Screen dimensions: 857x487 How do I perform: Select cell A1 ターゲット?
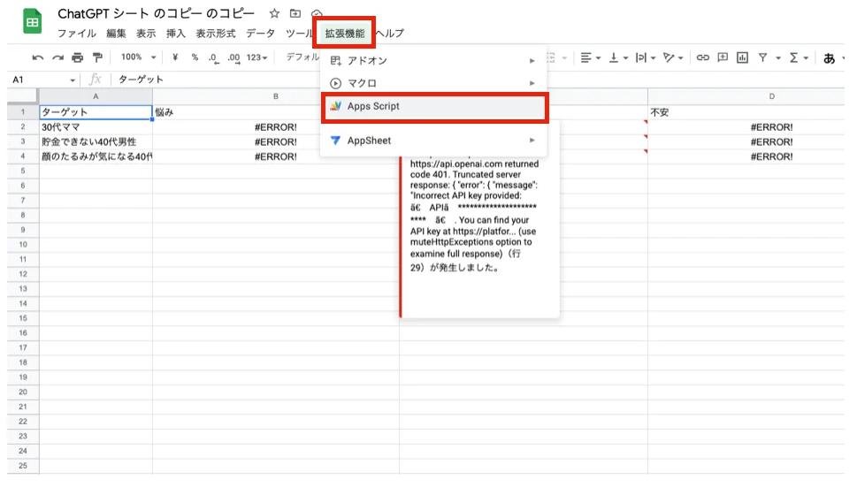[96, 112]
